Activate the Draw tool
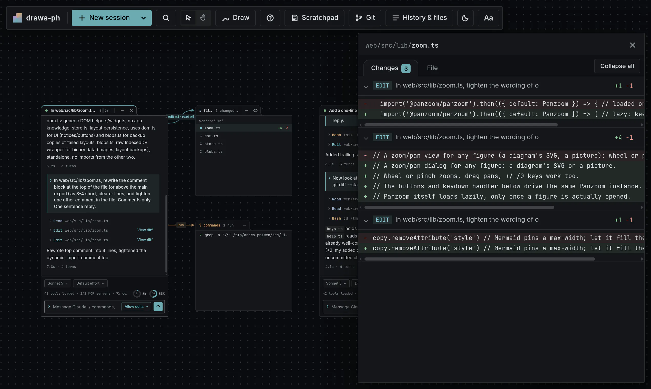 (236, 18)
